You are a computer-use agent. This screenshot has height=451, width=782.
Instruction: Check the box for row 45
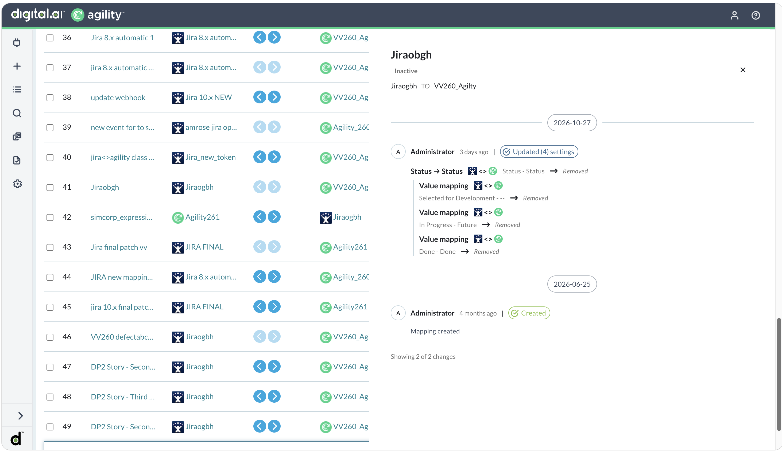[x=50, y=307]
